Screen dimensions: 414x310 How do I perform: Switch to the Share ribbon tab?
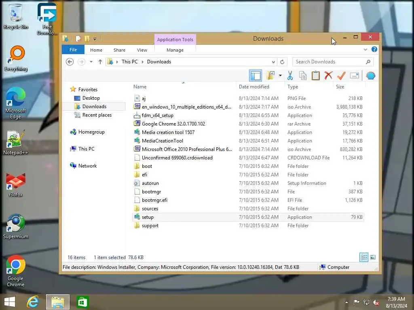point(119,50)
